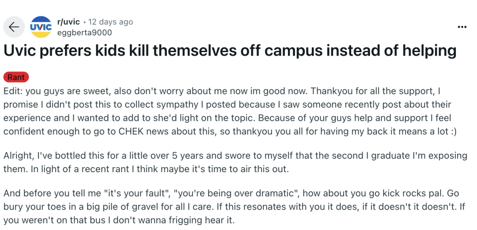477x230 pixels.
Task: Open eggberta9000's user profile
Action: pos(84,32)
